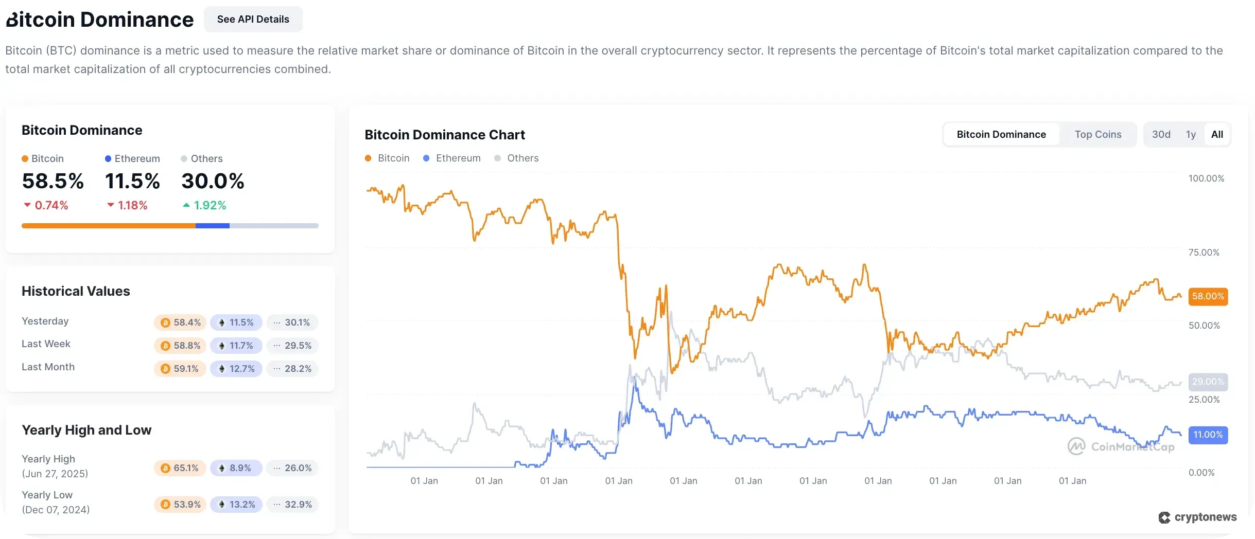Click the Bitcoin coin icon beside 58.4% Yesterday value

point(165,322)
